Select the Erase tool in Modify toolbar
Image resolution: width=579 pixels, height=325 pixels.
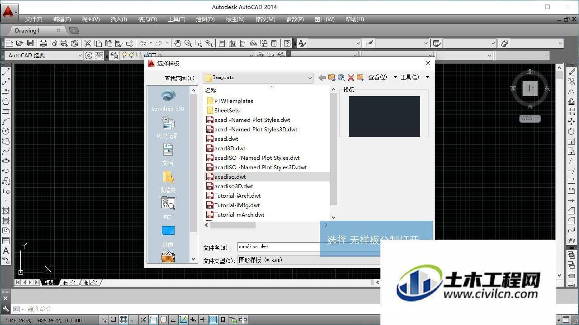[572, 72]
